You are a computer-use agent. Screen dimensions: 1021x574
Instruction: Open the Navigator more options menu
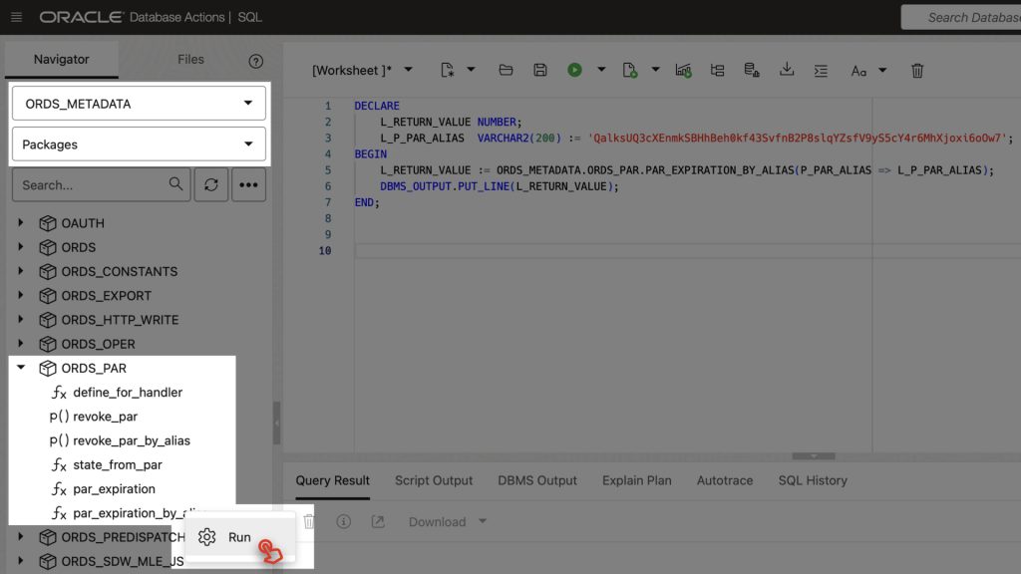tap(248, 184)
